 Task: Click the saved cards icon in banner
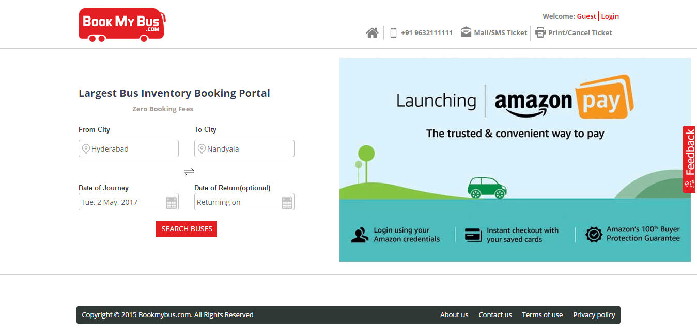tap(473, 235)
